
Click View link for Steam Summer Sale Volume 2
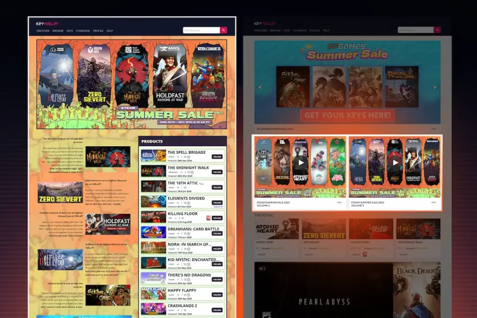pyautogui.click(x=339, y=203)
